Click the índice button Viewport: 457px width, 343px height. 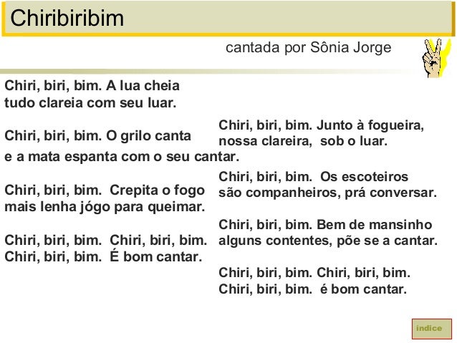[x=429, y=328]
